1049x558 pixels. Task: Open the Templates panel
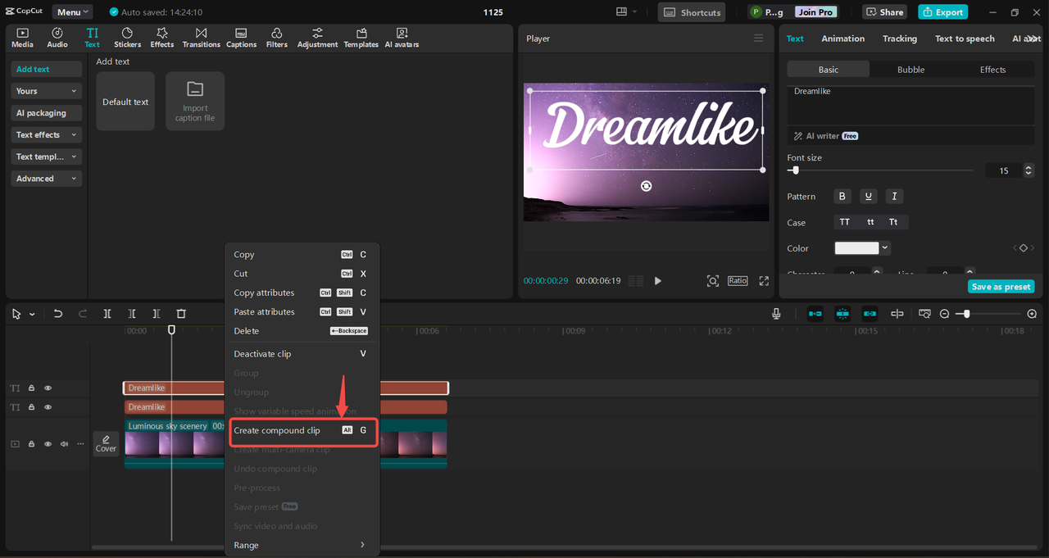coord(361,38)
